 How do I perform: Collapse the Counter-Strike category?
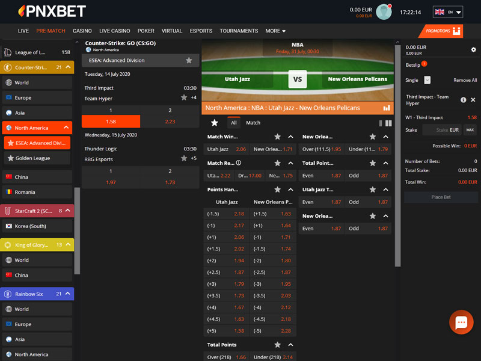pos(68,67)
